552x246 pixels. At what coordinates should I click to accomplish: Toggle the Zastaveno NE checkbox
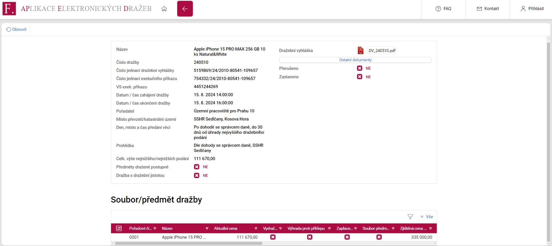[360, 77]
